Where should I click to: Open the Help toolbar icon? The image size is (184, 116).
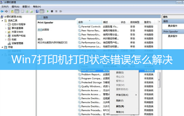tap(37, 11)
